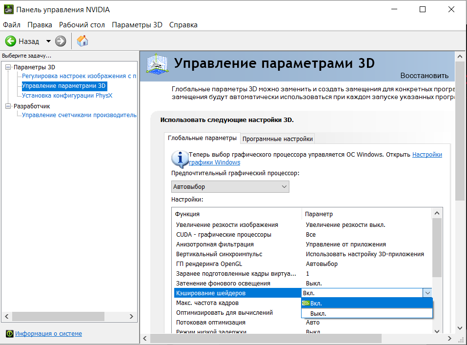
Task: Click task tree scroll right arrow
Action: point(131,316)
